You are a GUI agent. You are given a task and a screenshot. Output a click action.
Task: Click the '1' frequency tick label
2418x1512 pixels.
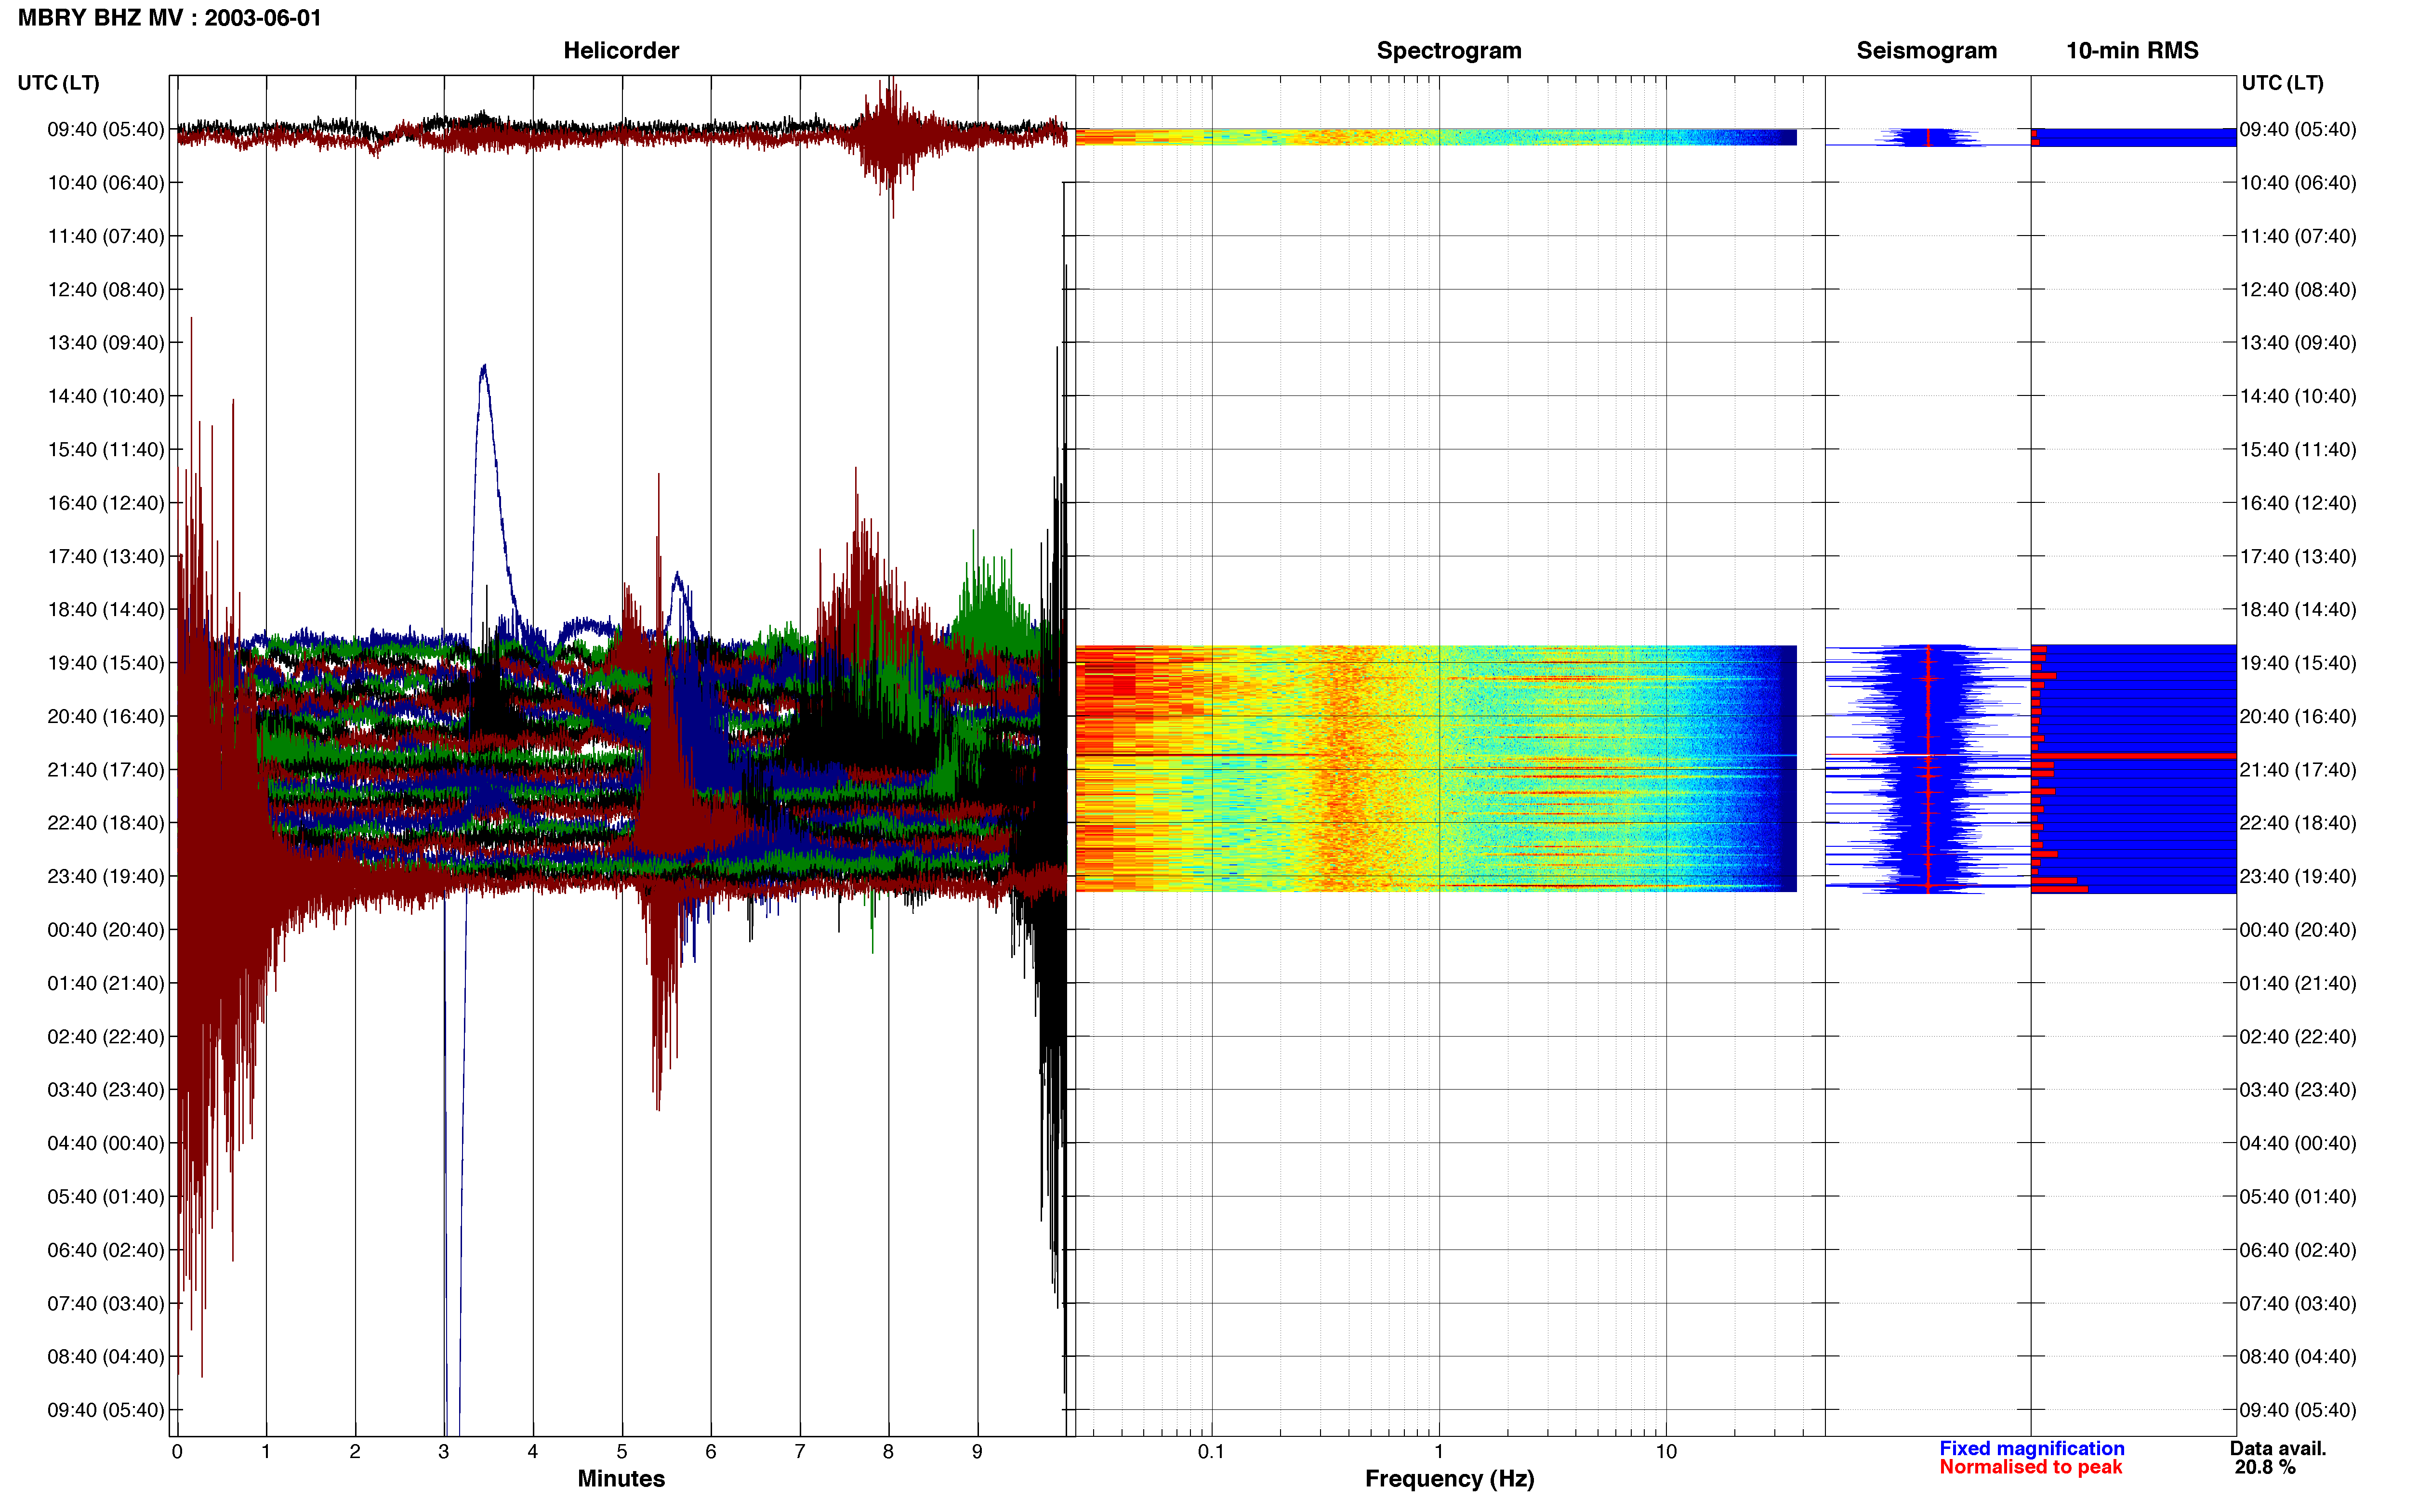click(x=1439, y=1452)
